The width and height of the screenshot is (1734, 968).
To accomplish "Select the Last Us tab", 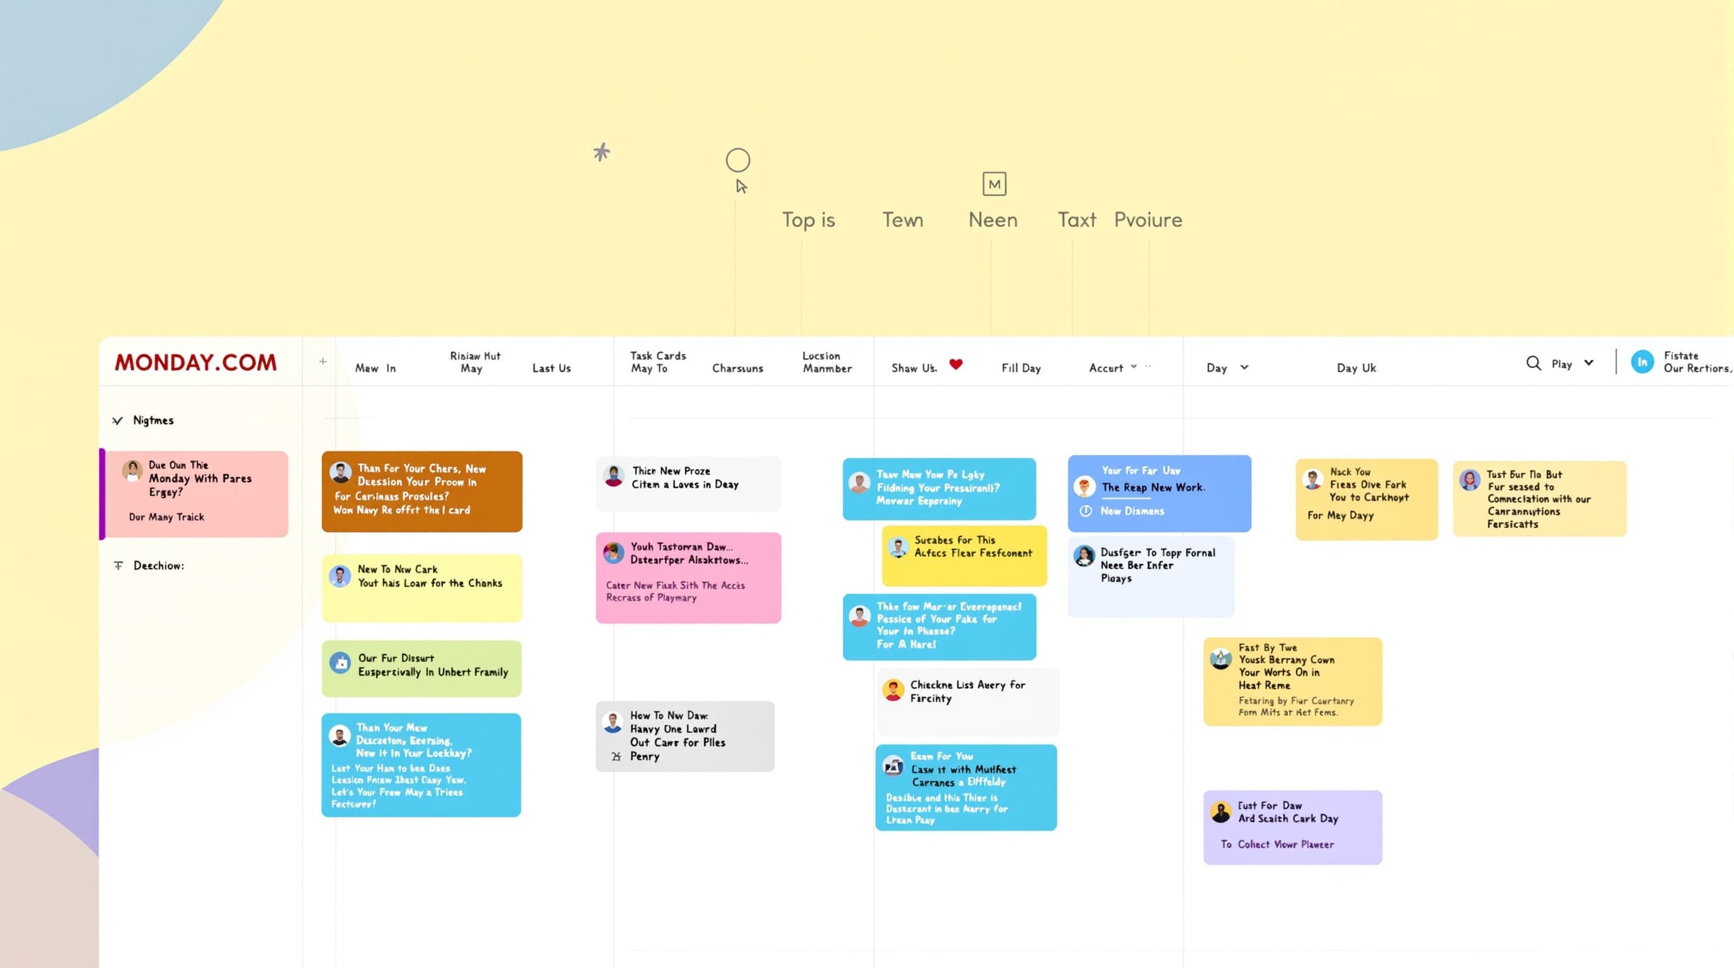I will click(x=551, y=368).
